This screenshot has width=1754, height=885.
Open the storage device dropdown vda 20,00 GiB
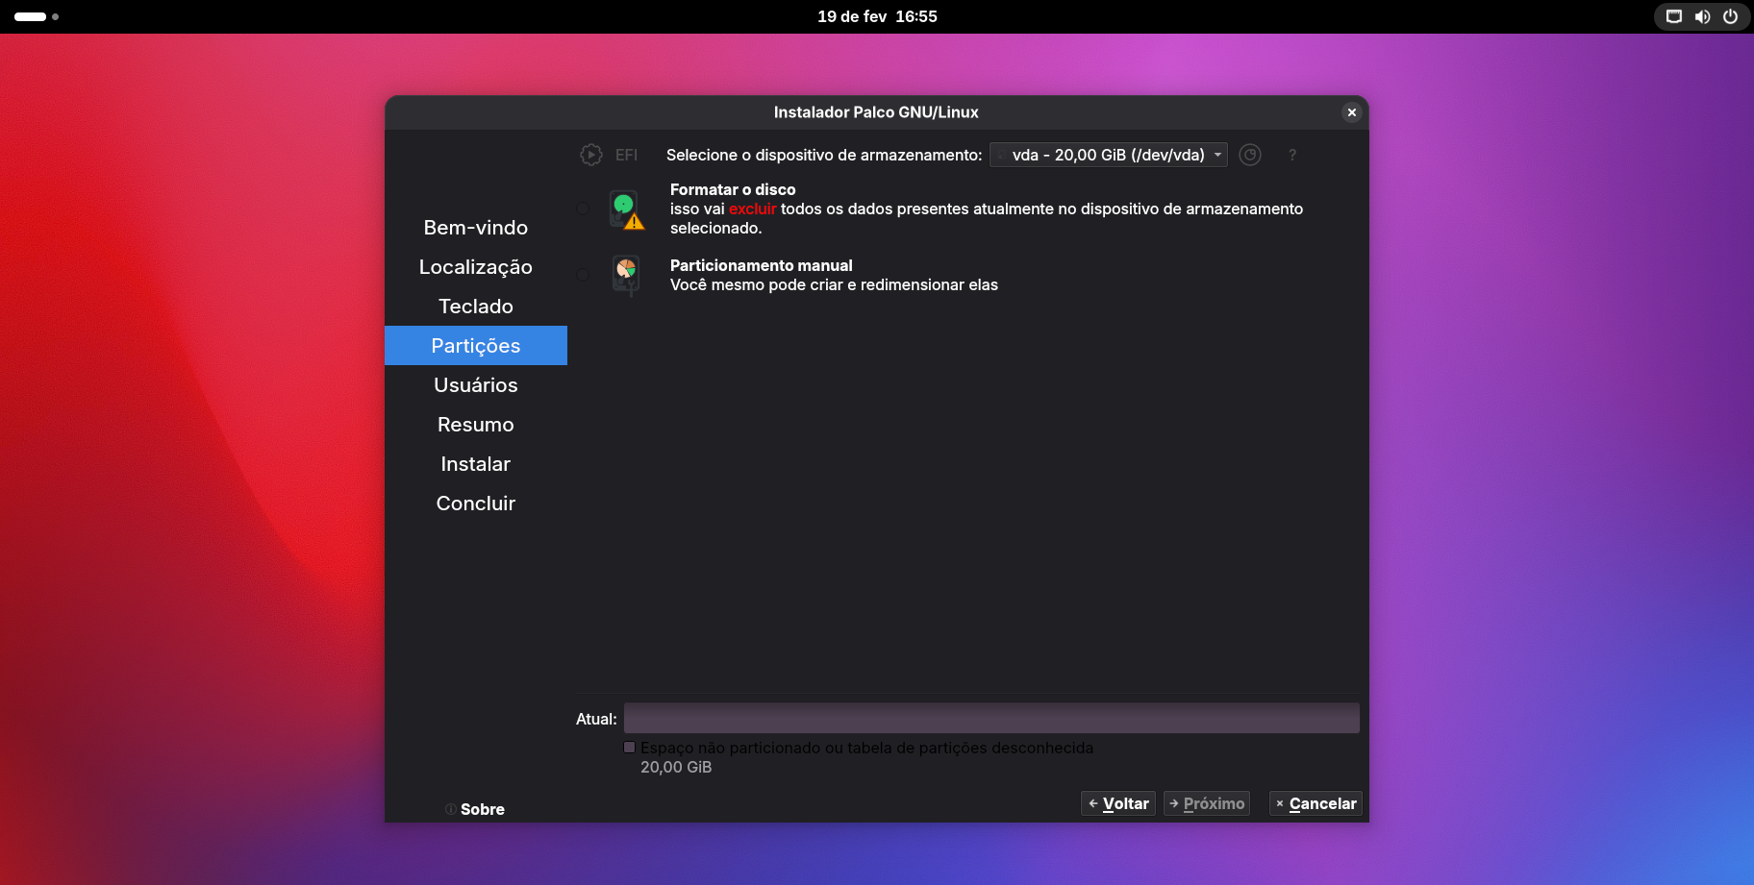pos(1108,155)
